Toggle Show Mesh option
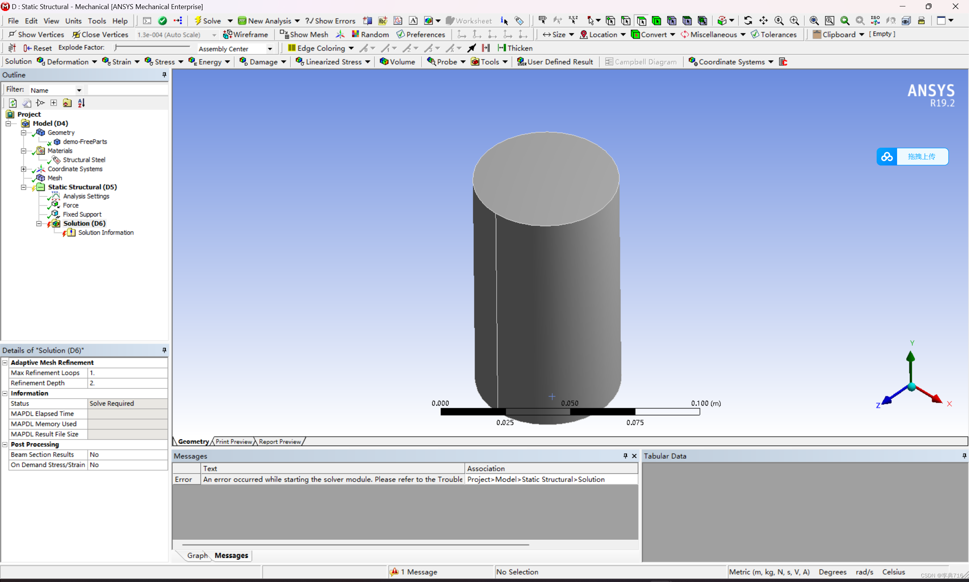Screen dimensions: 969x582 click(x=304, y=34)
